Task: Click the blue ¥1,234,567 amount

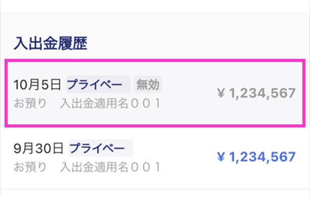Action: [x=256, y=157]
